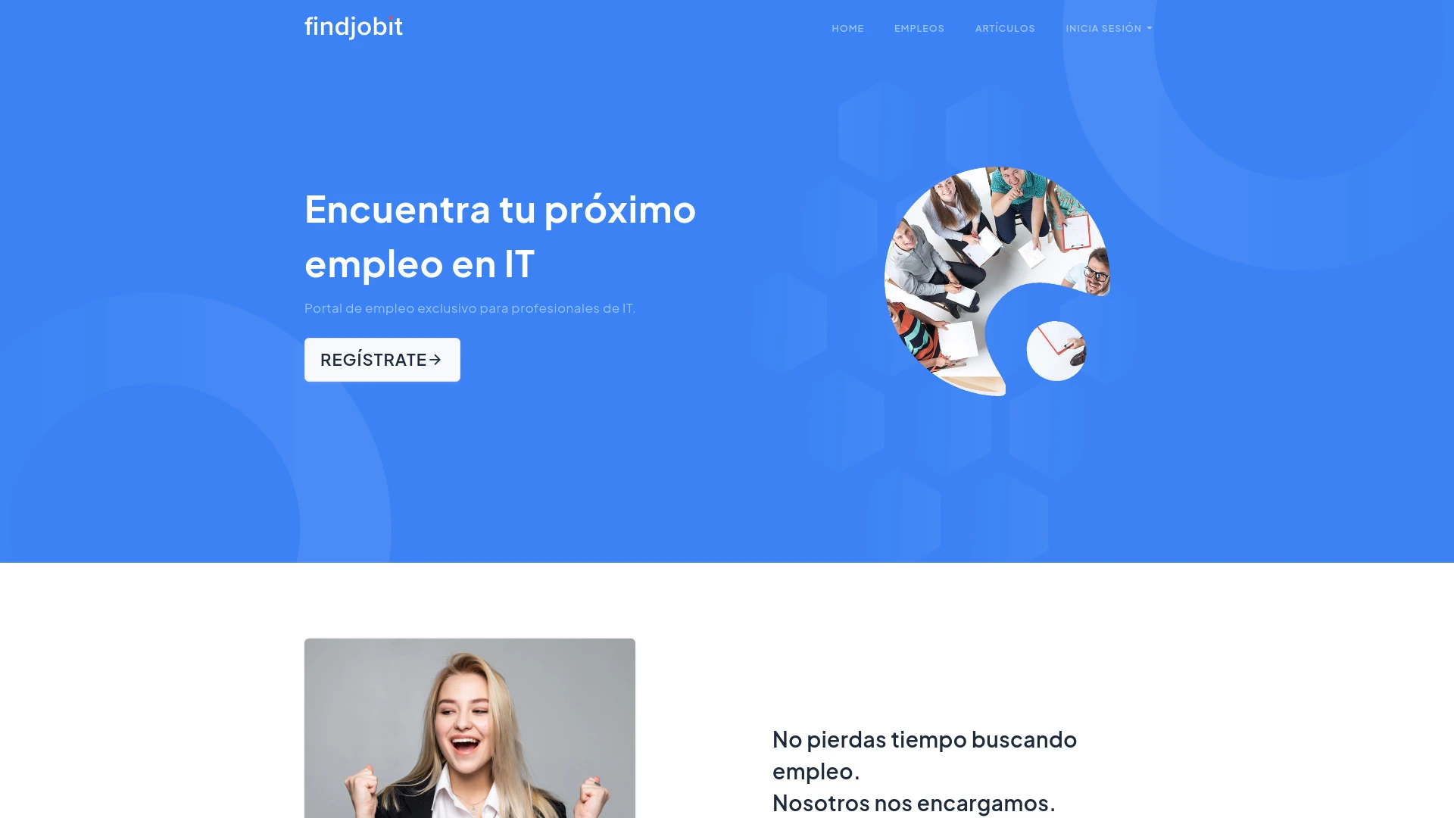Click the HOME navigation link

click(847, 28)
